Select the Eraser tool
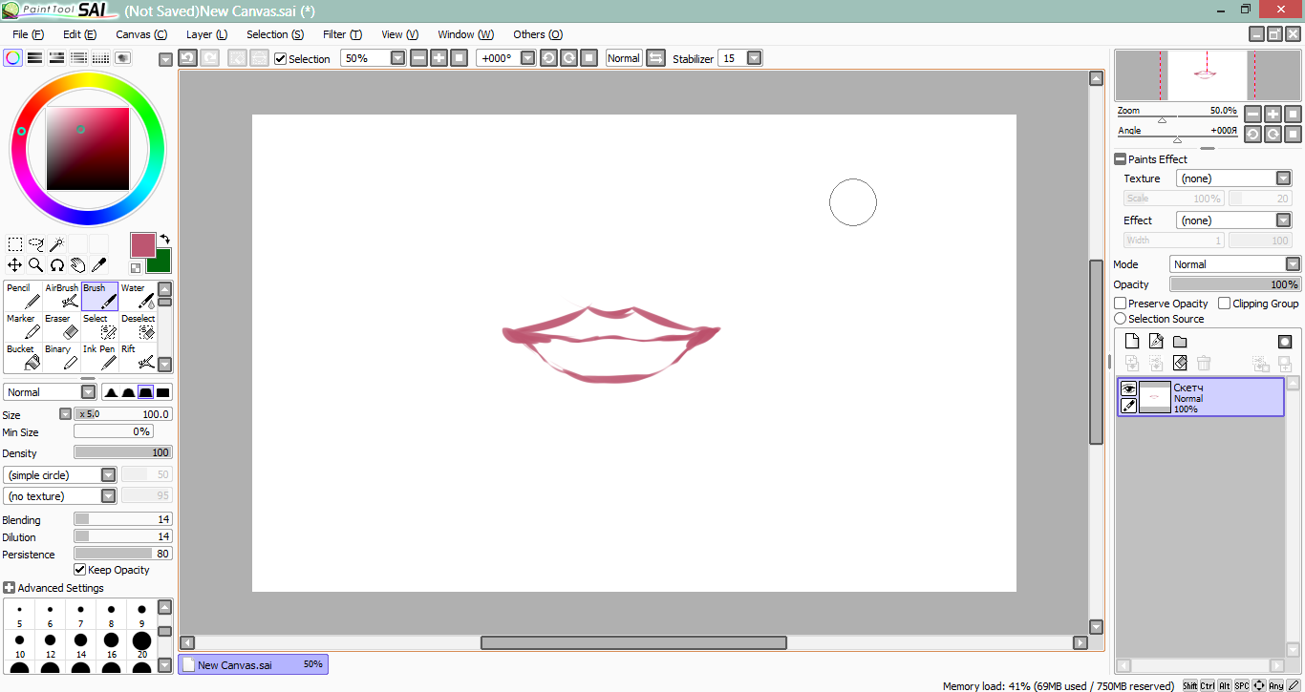The image size is (1305, 692). coord(61,326)
